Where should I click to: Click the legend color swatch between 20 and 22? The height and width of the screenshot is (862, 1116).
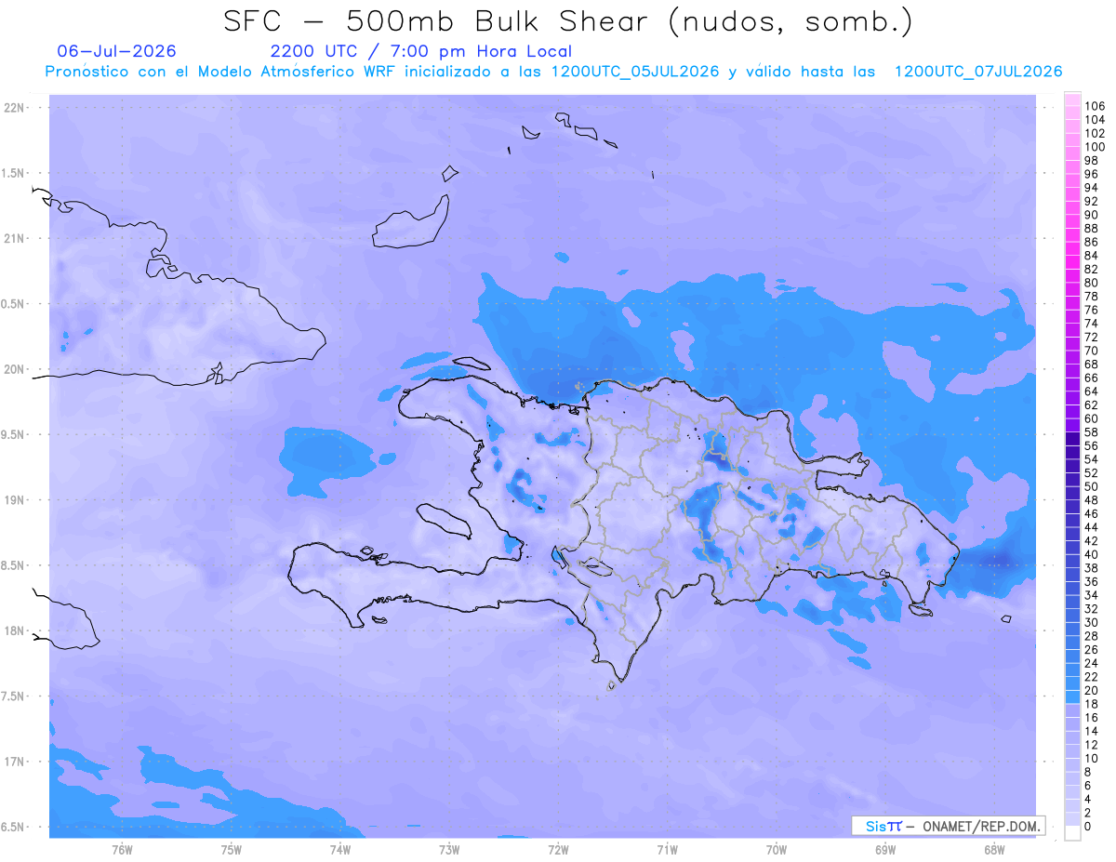(x=1072, y=683)
